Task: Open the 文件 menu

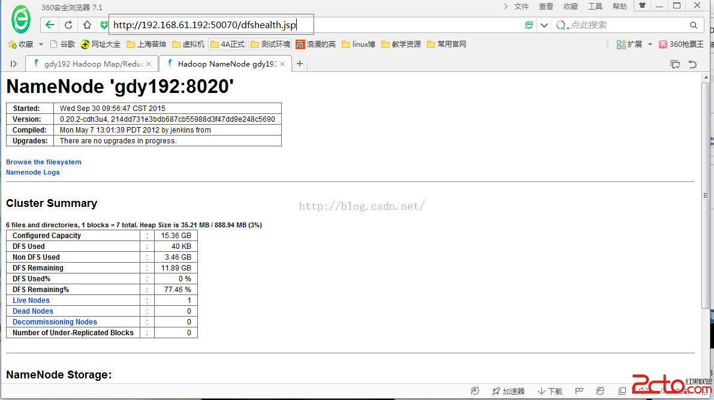Action: coord(522,7)
